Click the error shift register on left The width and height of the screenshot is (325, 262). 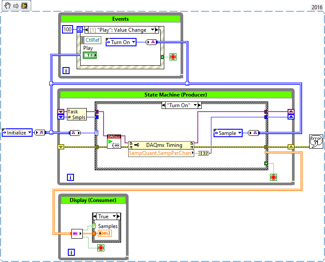(61, 147)
